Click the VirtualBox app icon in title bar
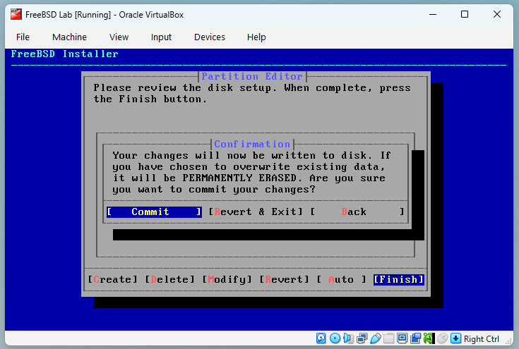The image size is (519, 349). [x=16, y=15]
